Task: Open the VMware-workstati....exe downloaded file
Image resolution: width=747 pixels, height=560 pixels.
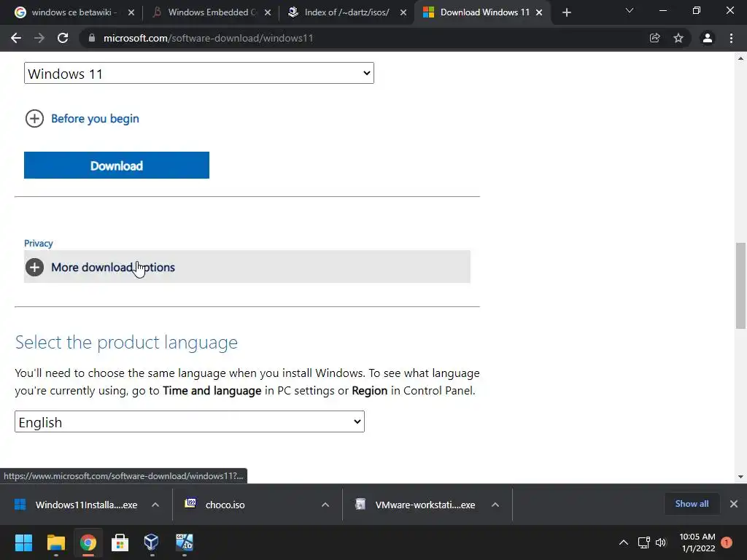Action: pyautogui.click(x=425, y=505)
